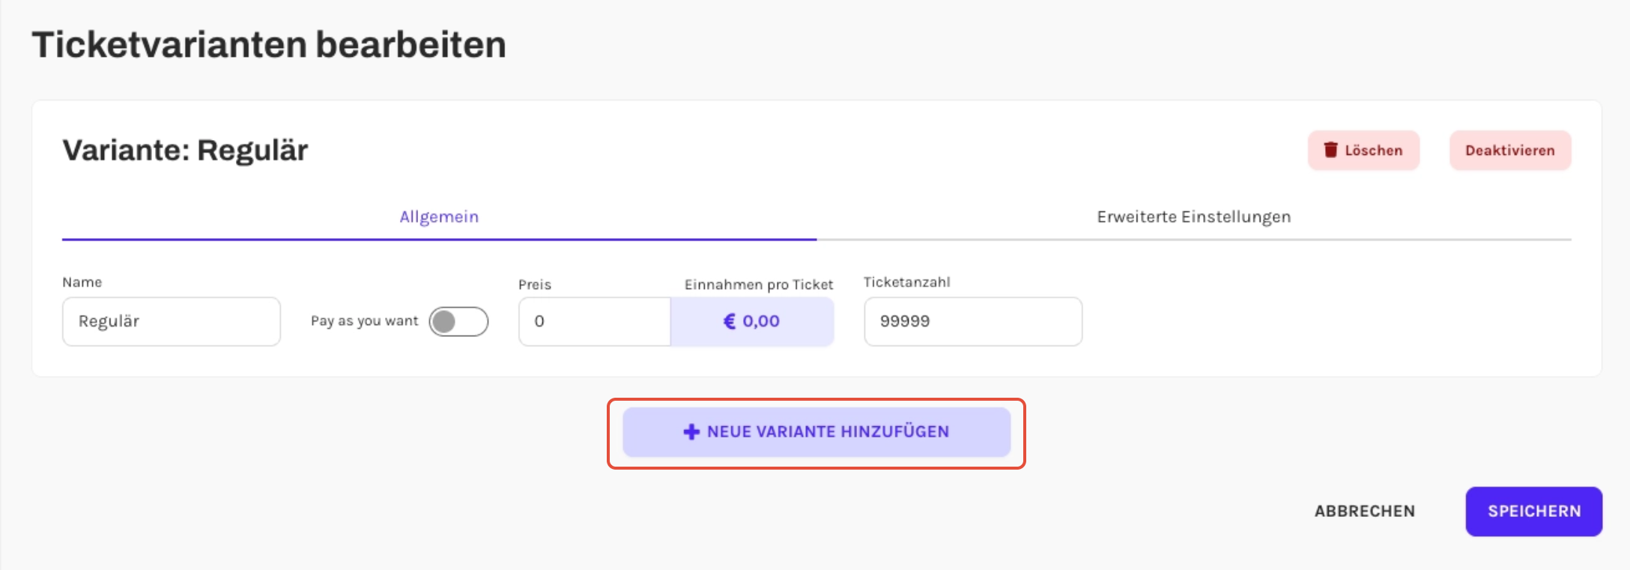Click the Einnahmen pro Ticket label
This screenshot has width=1630, height=570.
tap(759, 285)
